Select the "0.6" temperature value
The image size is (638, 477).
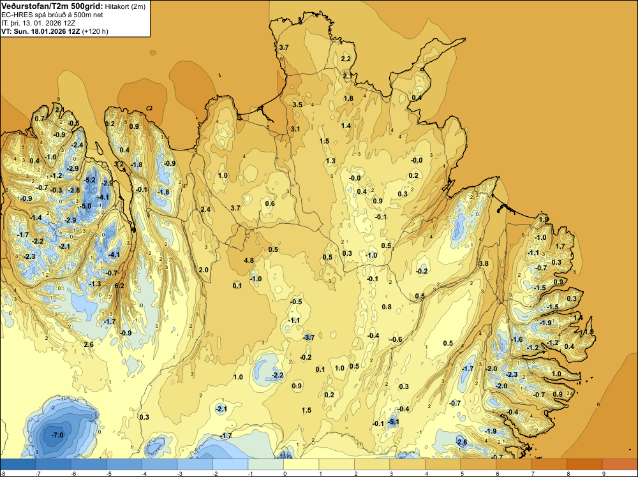270,203
